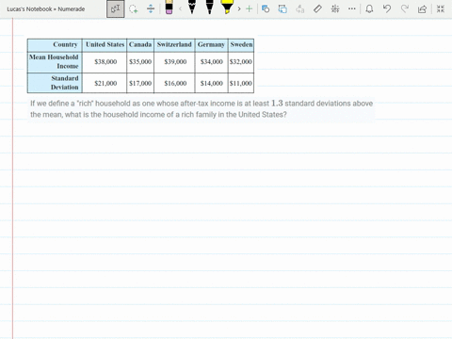Viewport: 452px width, 339px height.
Task: Open the ruler tool
Action: 317,8
